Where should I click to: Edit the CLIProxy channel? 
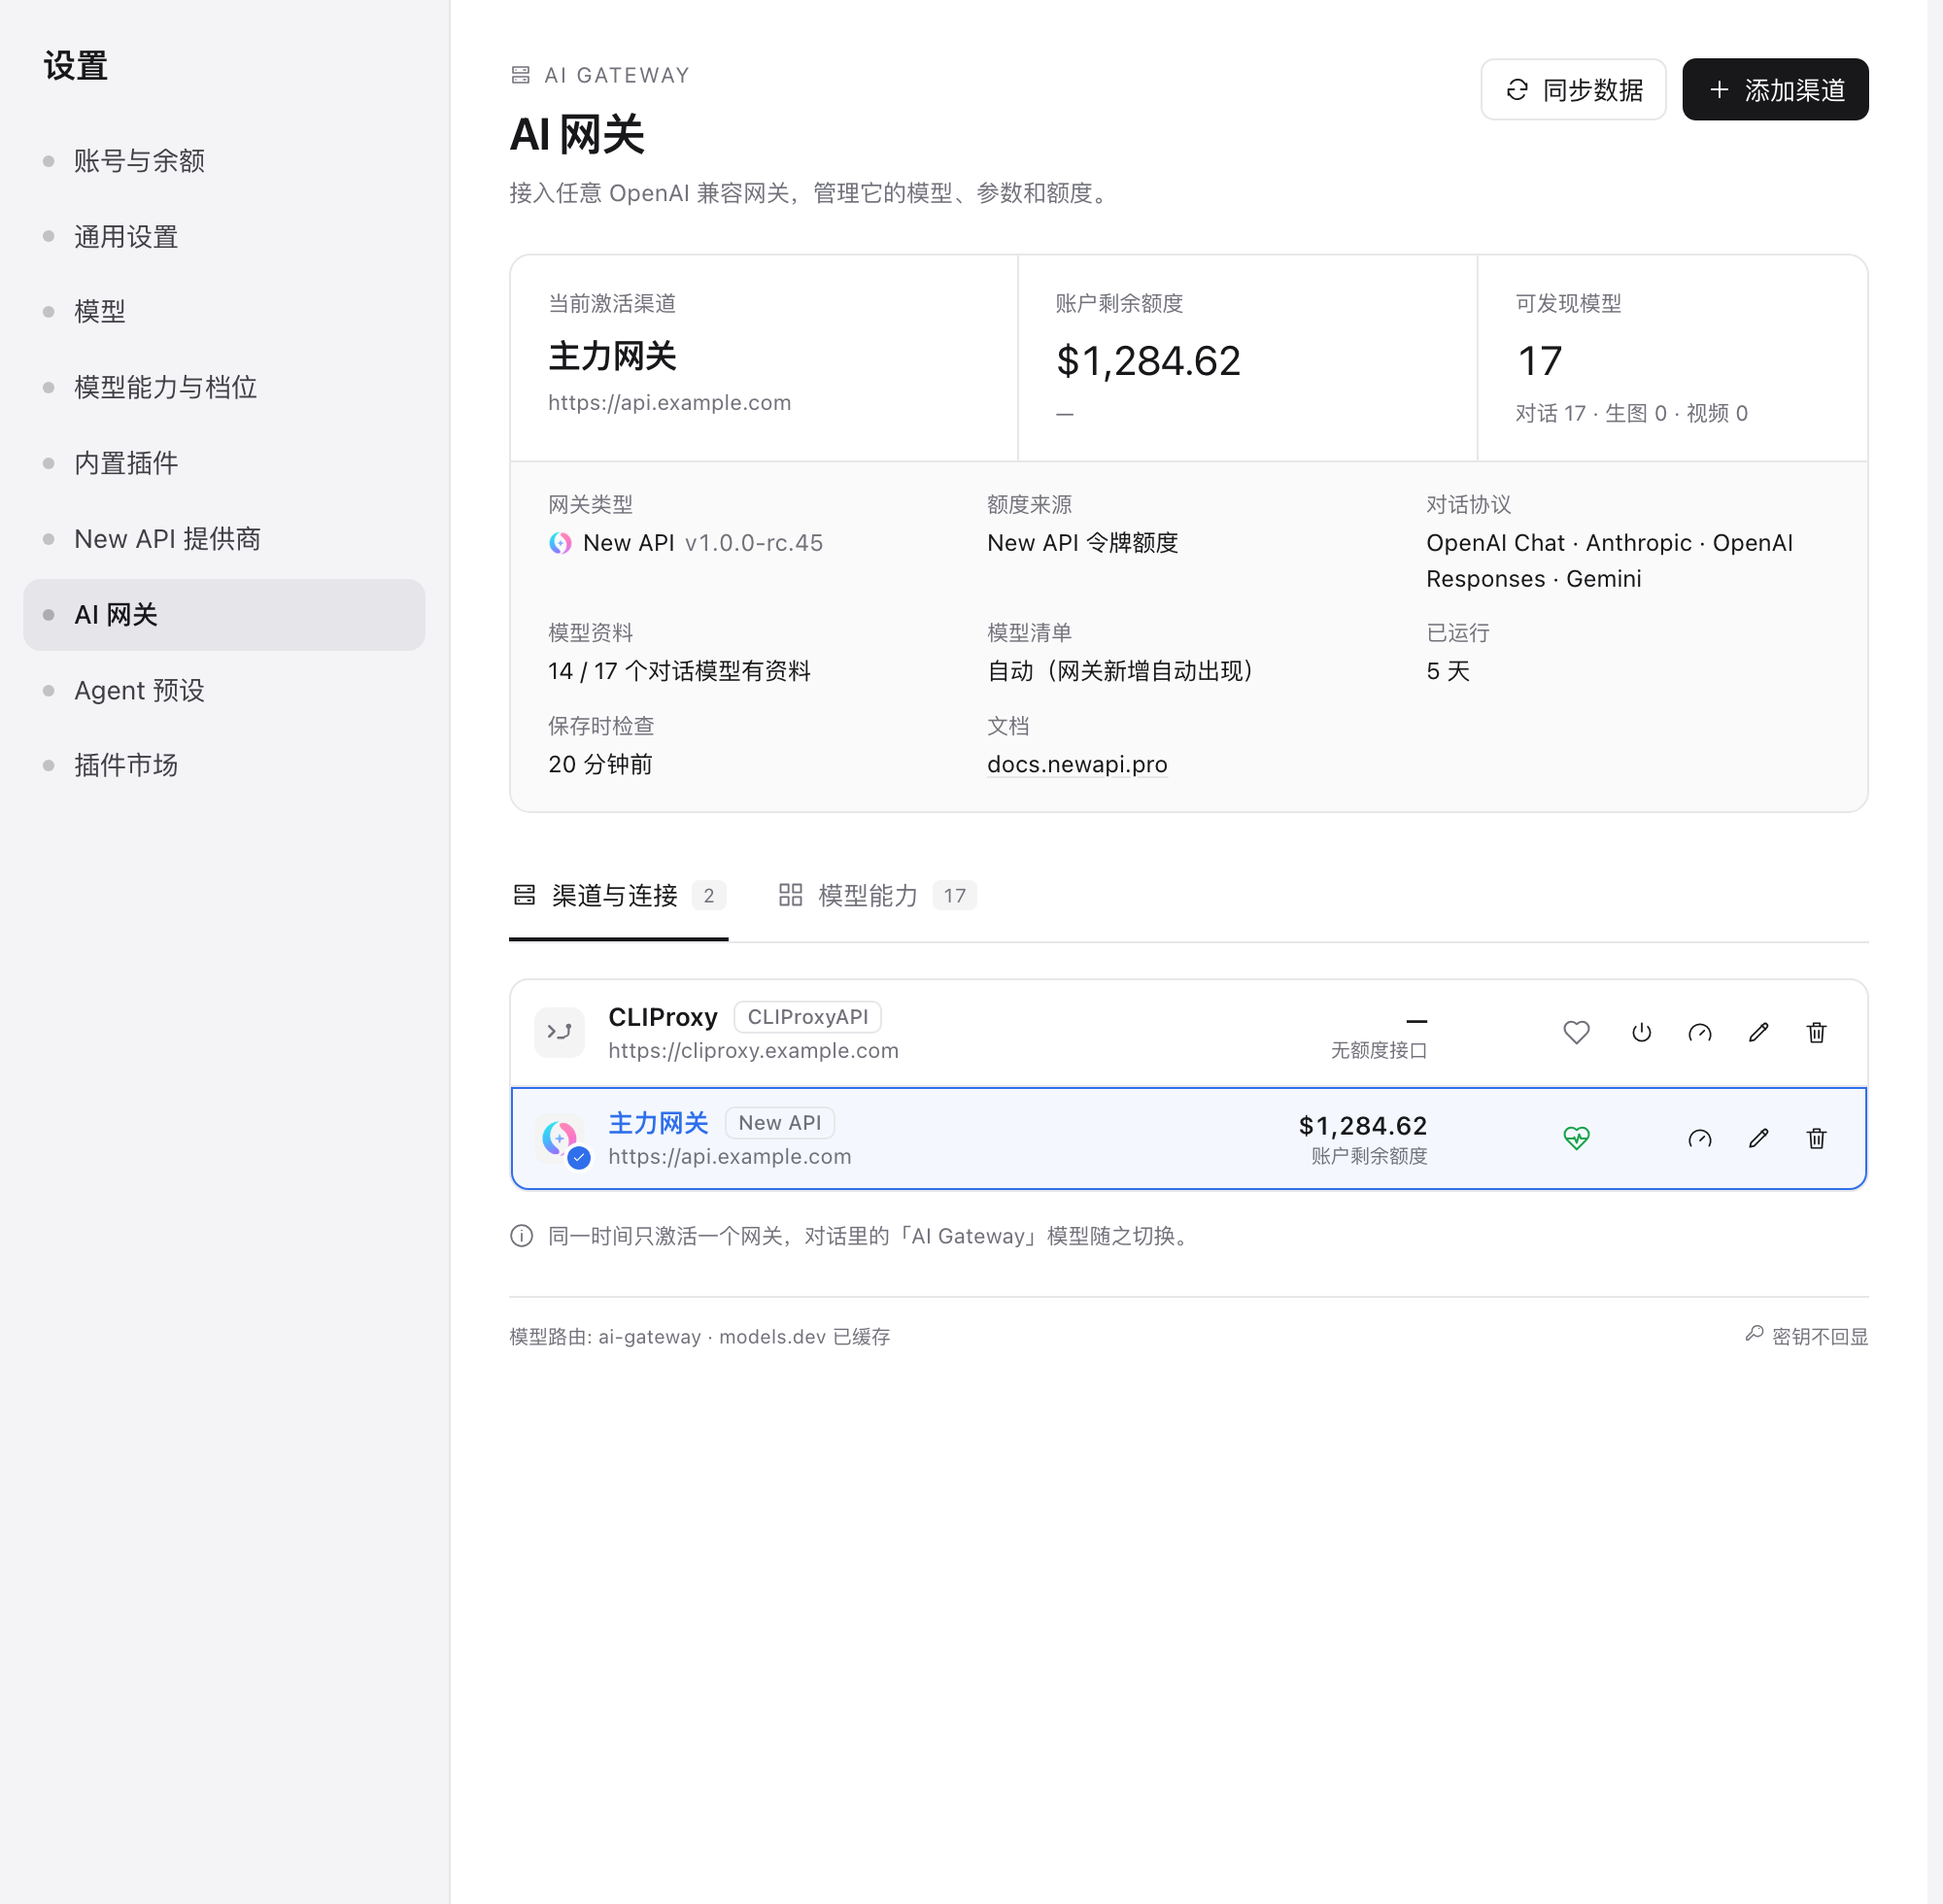(1758, 1032)
